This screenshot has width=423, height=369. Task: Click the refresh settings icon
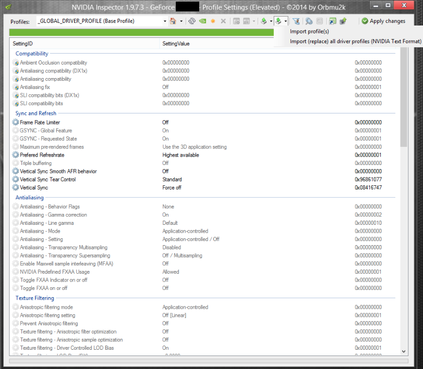192,21
